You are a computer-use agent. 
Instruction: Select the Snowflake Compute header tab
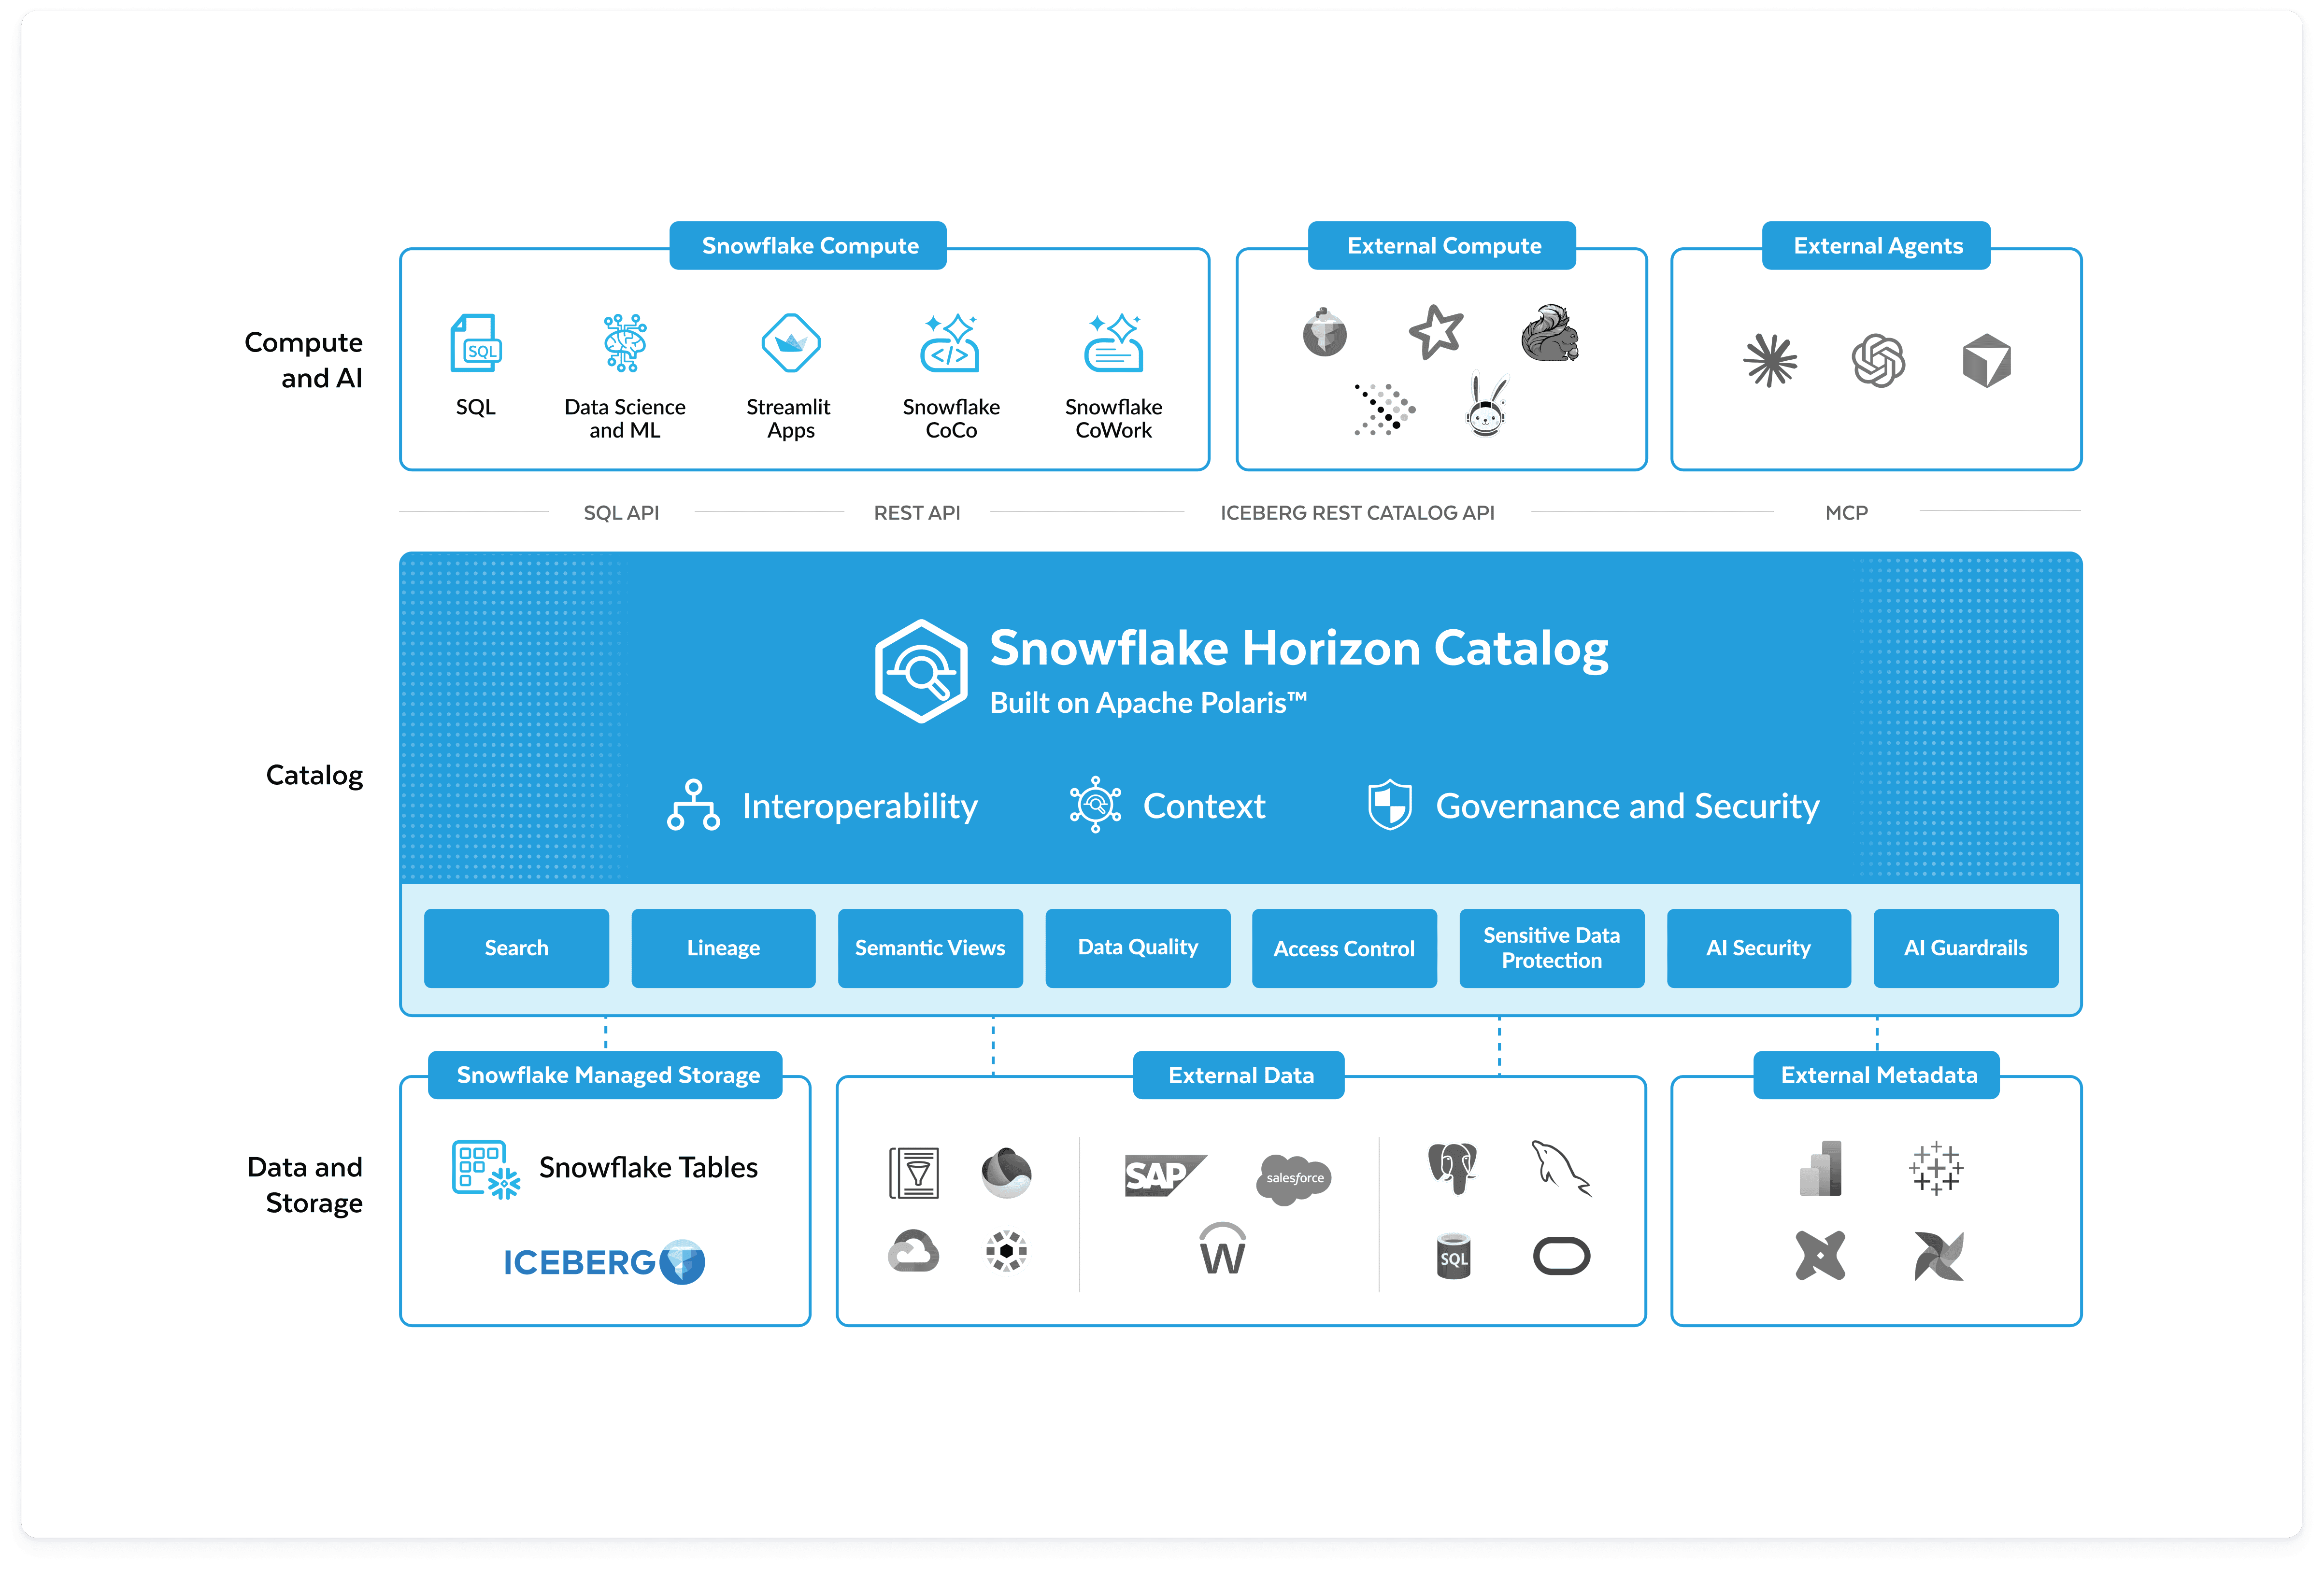[808, 245]
